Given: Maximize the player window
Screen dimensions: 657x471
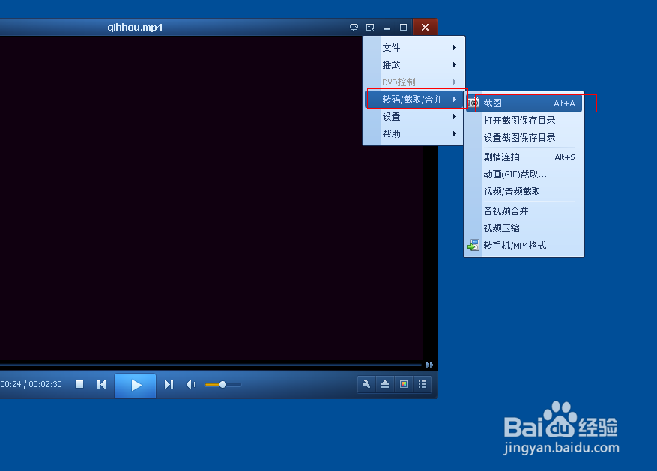Looking at the screenshot, I should (403, 28).
